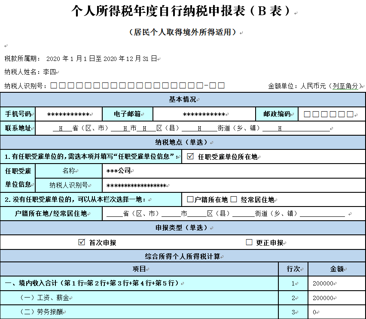This screenshot has height=319, width=366.
Task: Click the 纳税地点（单选） header
Action: [183, 142]
